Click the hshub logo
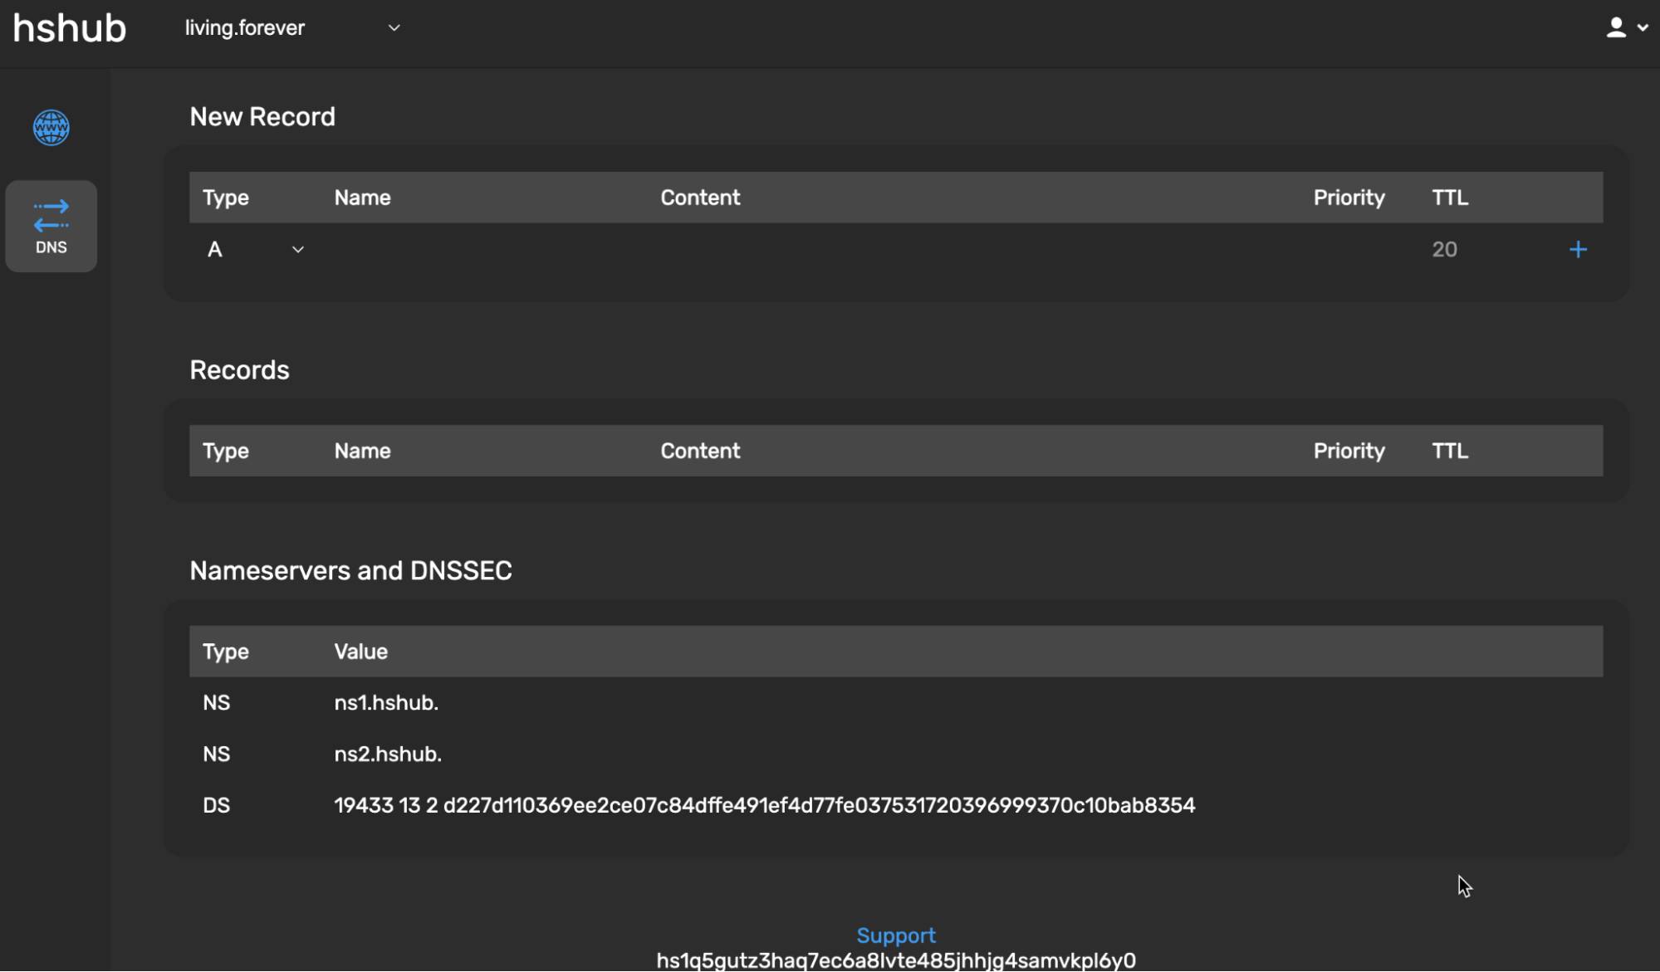Screen dimensions: 1660x972 [x=70, y=28]
